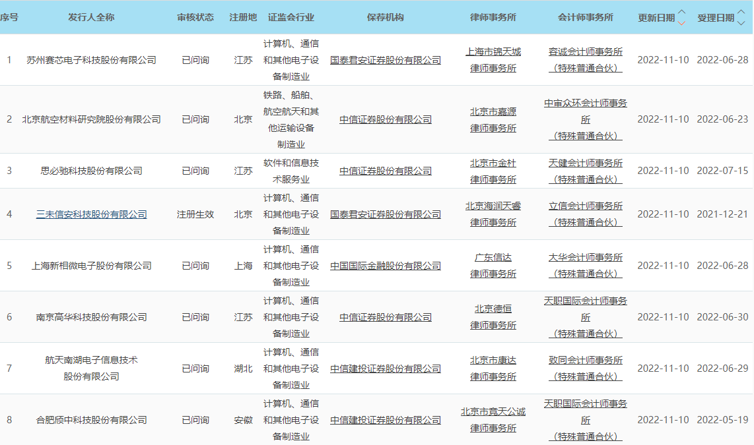Open the 北京德恒律师事务所 link
Image resolution: width=754 pixels, height=445 pixels.
click(x=493, y=317)
